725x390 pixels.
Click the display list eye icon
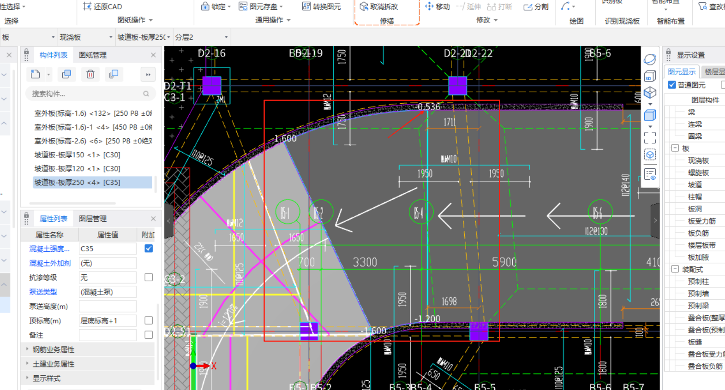pyautogui.click(x=650, y=174)
